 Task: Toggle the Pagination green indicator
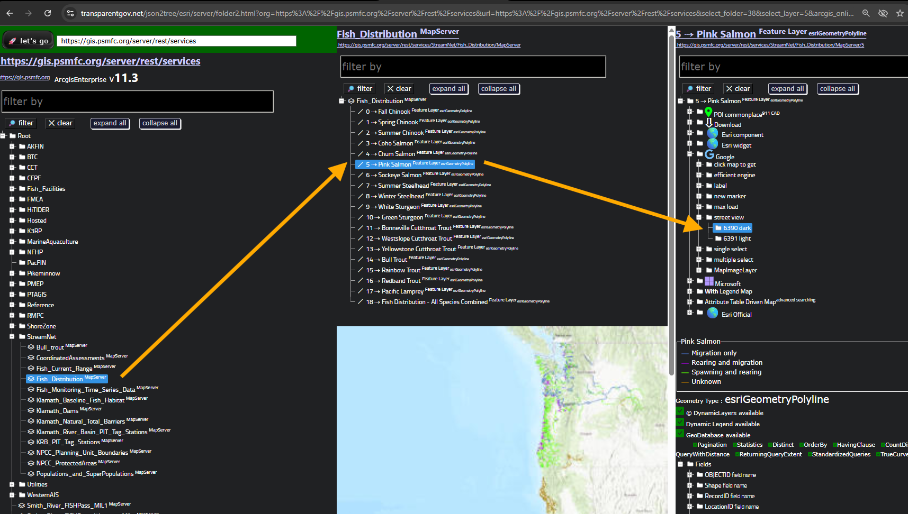[695, 445]
